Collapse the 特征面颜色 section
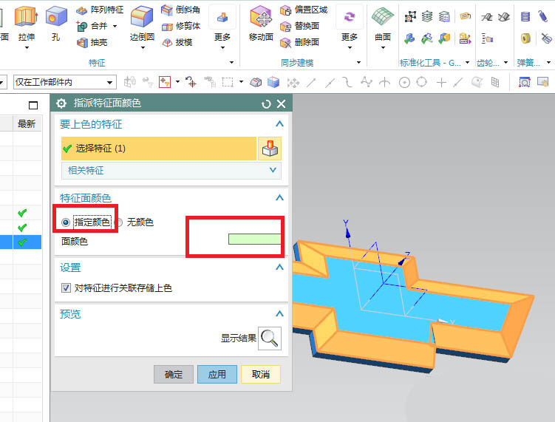The image size is (555, 422). pyautogui.click(x=279, y=197)
